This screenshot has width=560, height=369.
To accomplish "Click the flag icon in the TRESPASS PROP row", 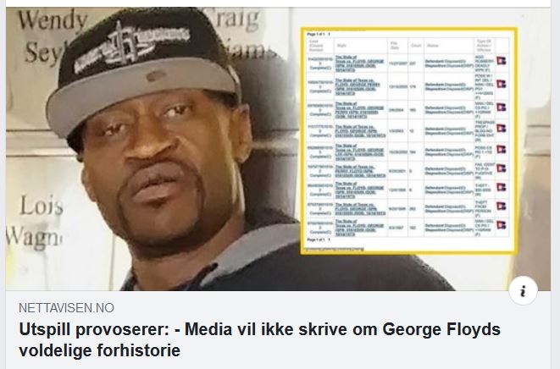I will click(501, 128).
